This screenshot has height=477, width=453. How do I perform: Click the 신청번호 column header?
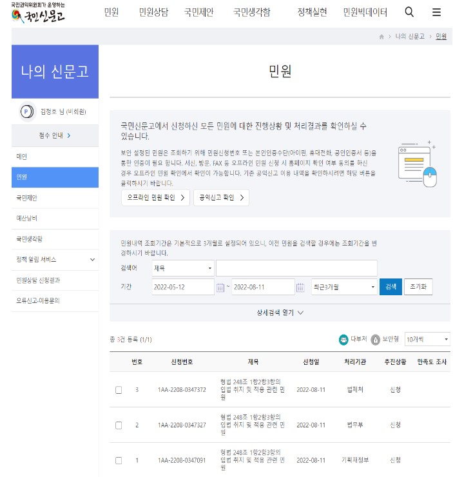click(x=182, y=362)
